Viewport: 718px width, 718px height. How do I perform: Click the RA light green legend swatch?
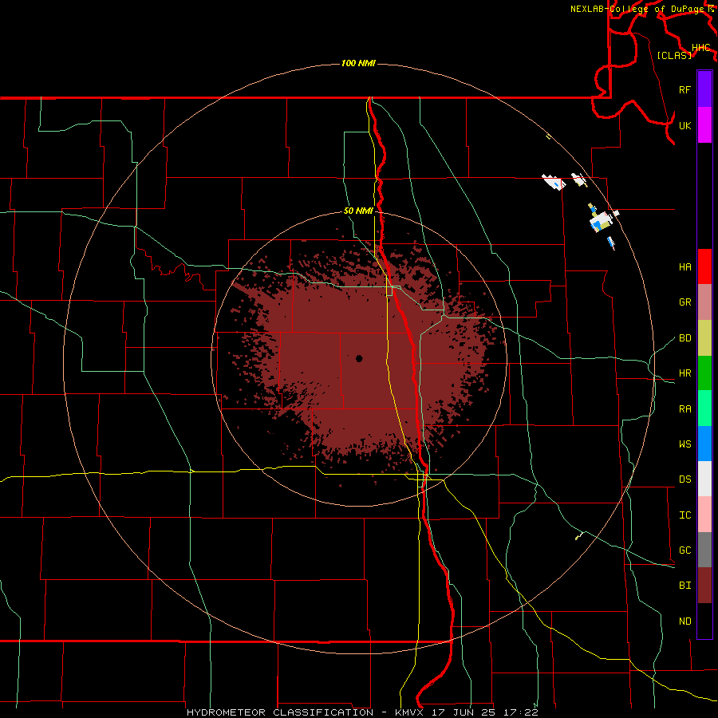704,408
